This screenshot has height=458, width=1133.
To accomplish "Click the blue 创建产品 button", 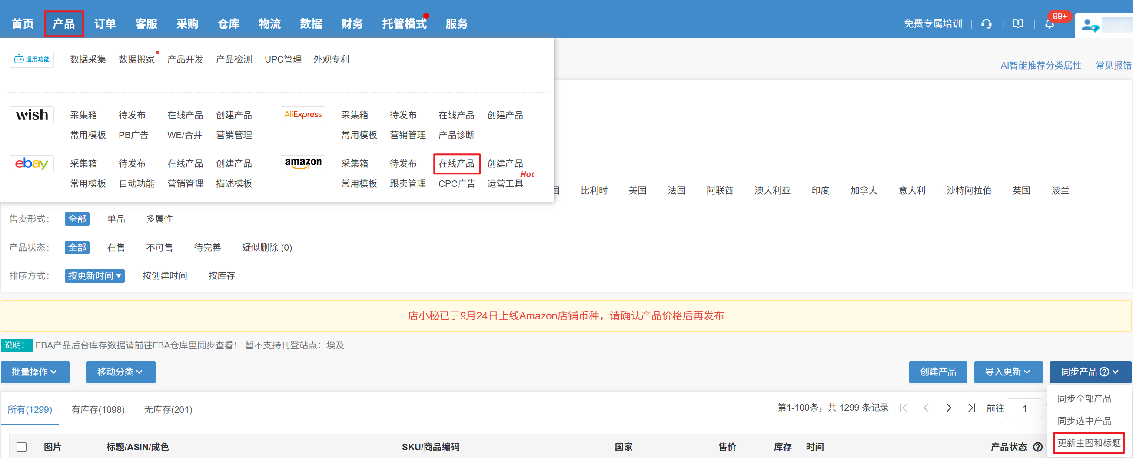I will 938,372.
